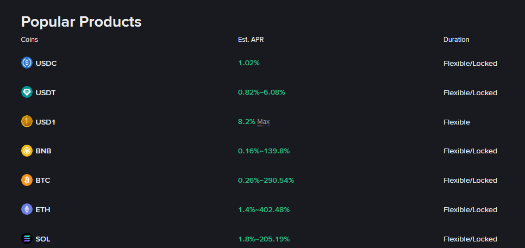This screenshot has height=248, width=525.
Task: Click the BNB 0.16%~139.8% APR value
Action: click(x=264, y=151)
